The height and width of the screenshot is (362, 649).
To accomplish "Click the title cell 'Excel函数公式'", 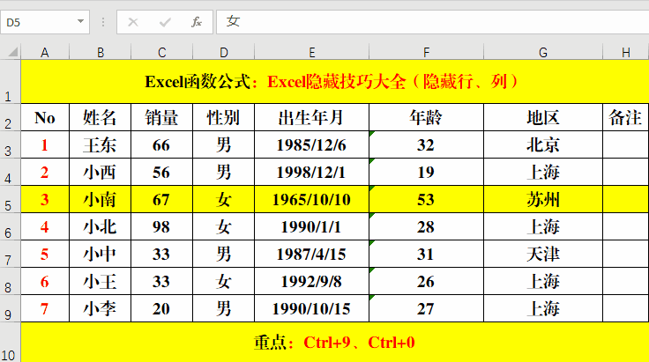I will [335, 82].
